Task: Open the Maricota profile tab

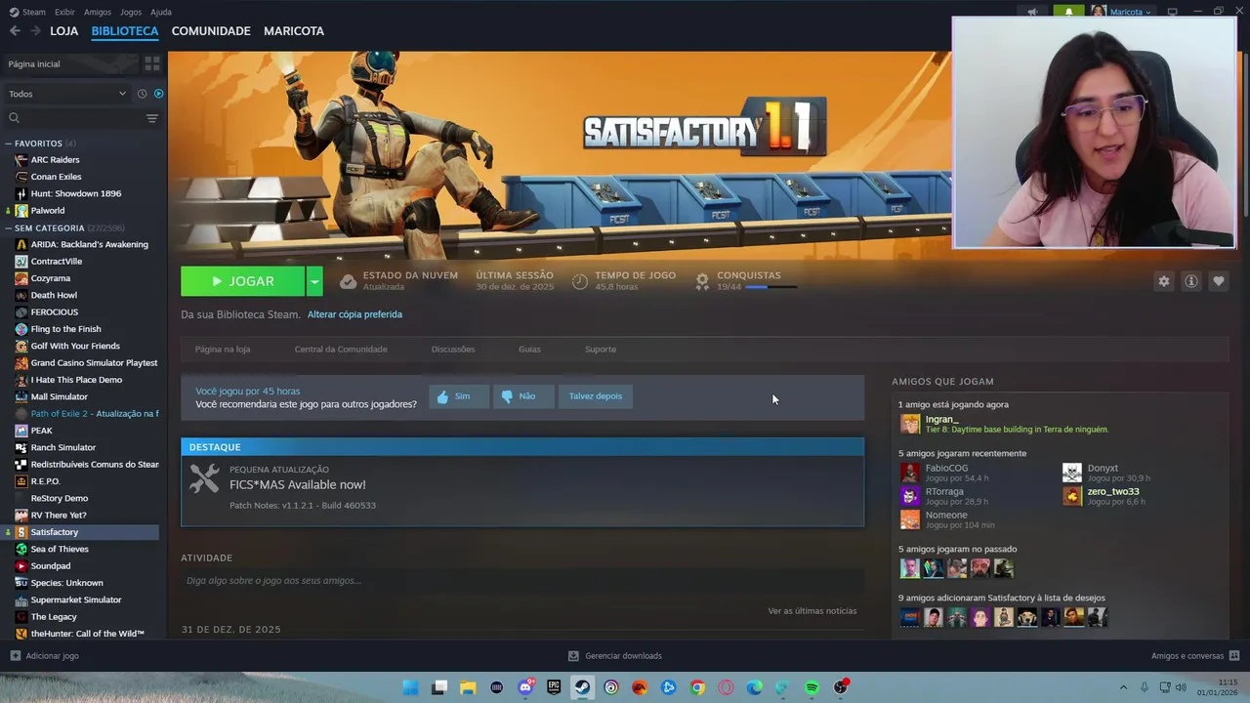Action: (x=294, y=31)
